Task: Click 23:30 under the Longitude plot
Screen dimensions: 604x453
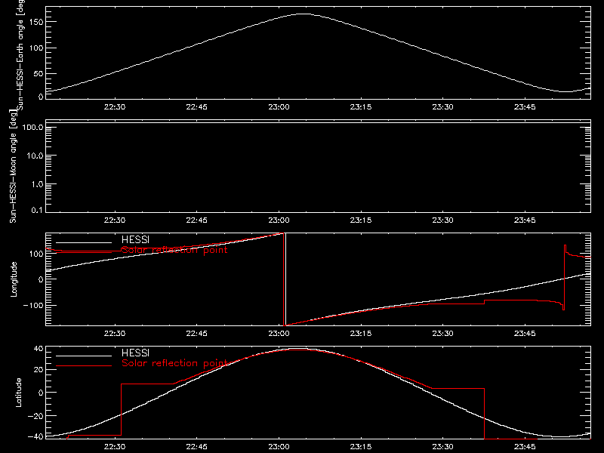Action: (443, 334)
